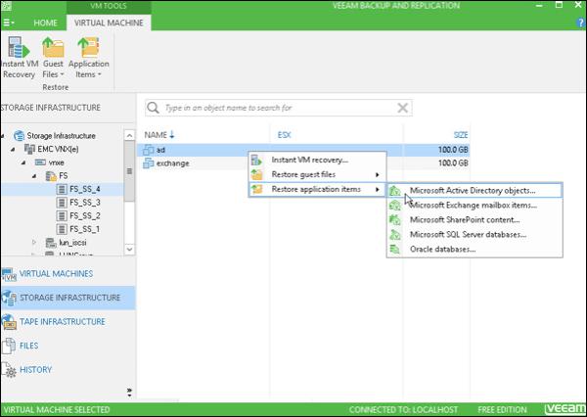The width and height of the screenshot is (587, 417).
Task: Click tree scrollbar down arrow
Action: (129, 249)
